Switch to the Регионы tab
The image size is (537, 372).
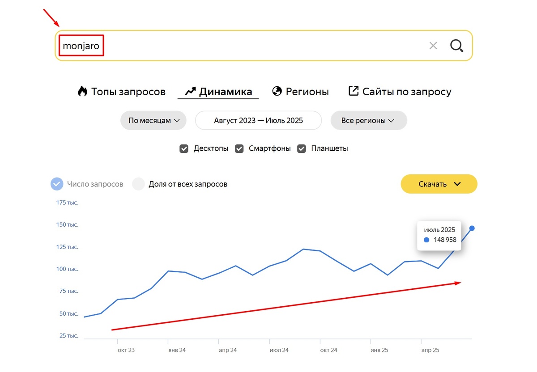307,91
